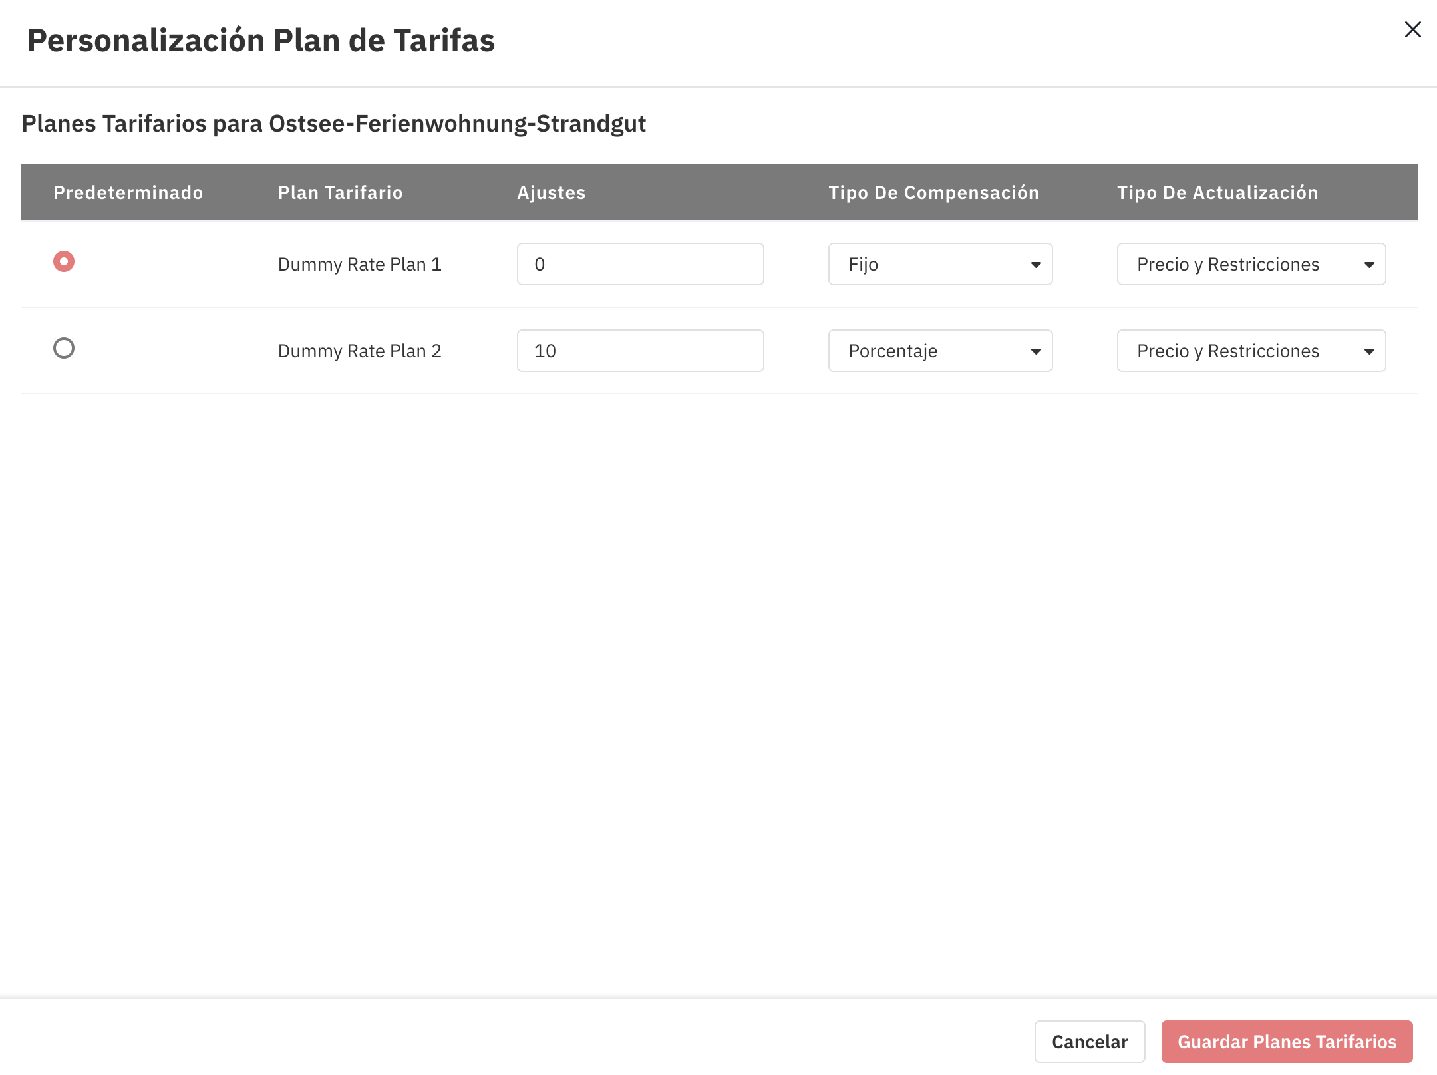Screen dimensions: 1437x1075
Task: Click the Ajustes field containing 10
Action: click(x=640, y=351)
